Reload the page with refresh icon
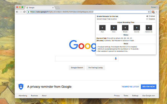 tap(24, 12)
